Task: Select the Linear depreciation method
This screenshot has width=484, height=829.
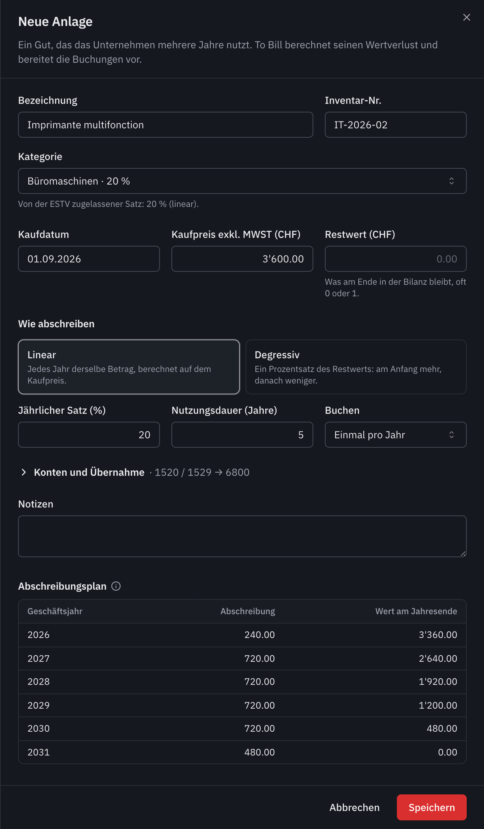Action: click(129, 367)
